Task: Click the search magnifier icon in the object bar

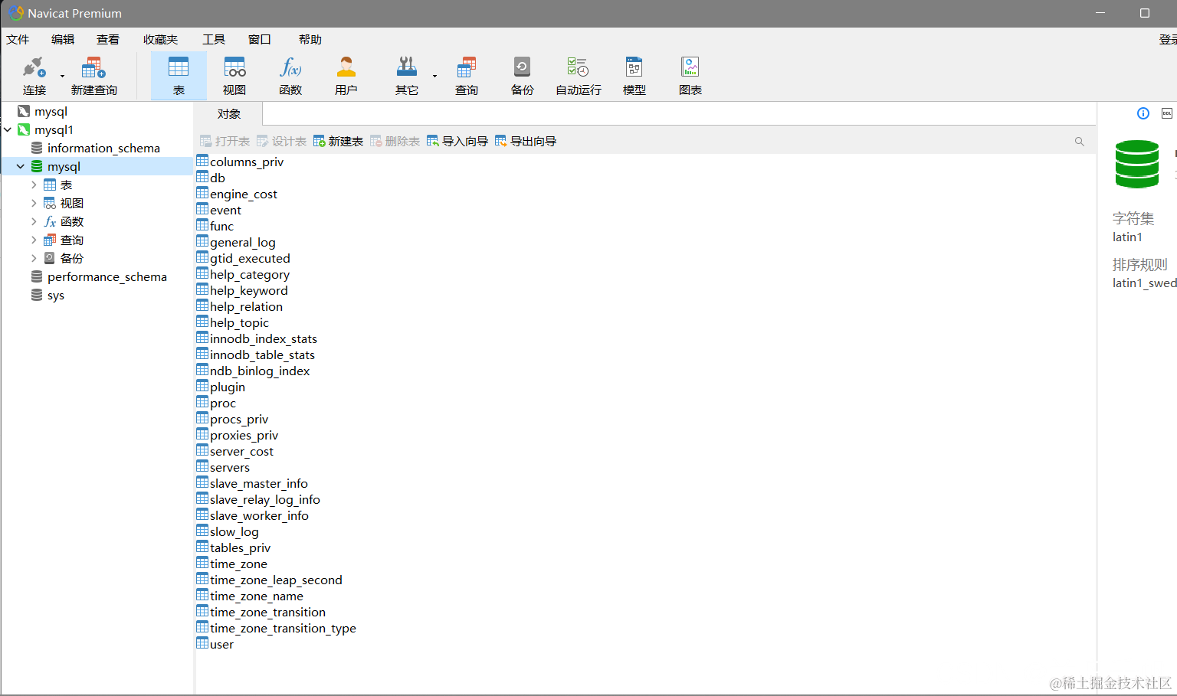Action: tap(1080, 142)
